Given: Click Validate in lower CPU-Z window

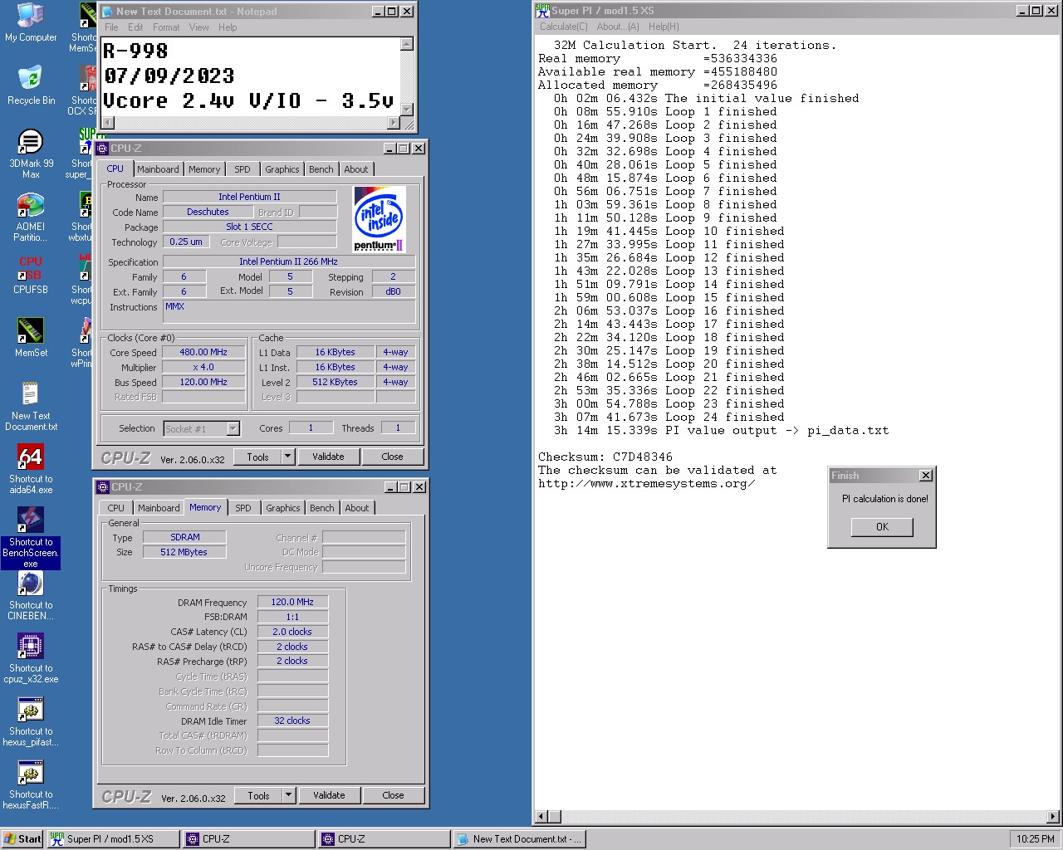Looking at the screenshot, I should pyautogui.click(x=329, y=795).
